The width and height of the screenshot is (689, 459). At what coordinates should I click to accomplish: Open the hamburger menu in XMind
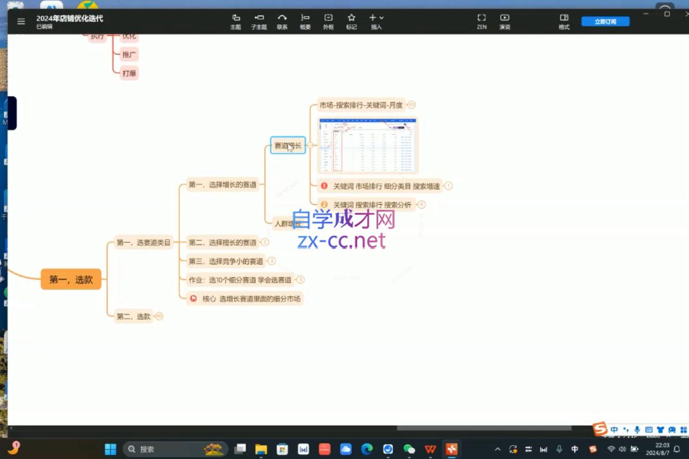21,21
